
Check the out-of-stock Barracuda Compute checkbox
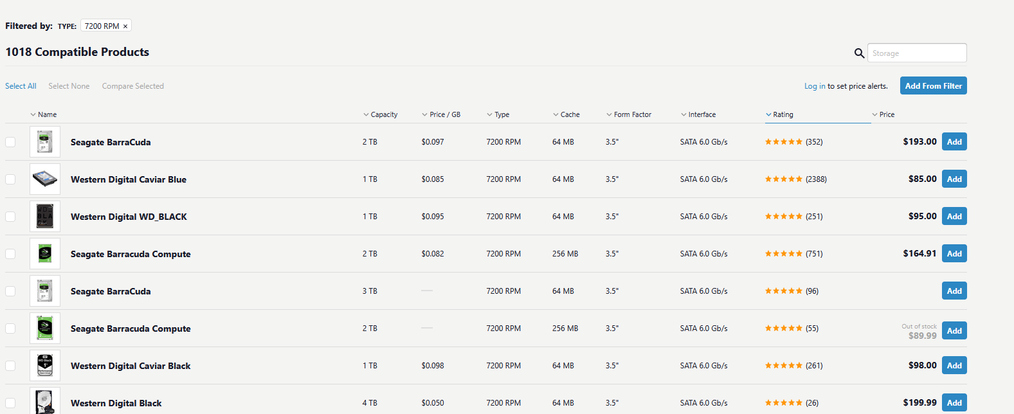(10, 328)
